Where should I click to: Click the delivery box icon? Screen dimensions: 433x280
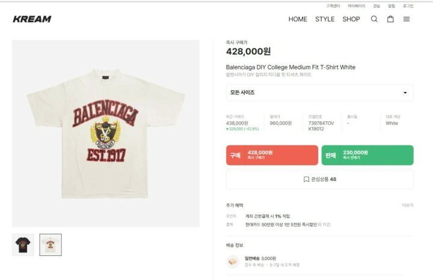[x=233, y=261]
